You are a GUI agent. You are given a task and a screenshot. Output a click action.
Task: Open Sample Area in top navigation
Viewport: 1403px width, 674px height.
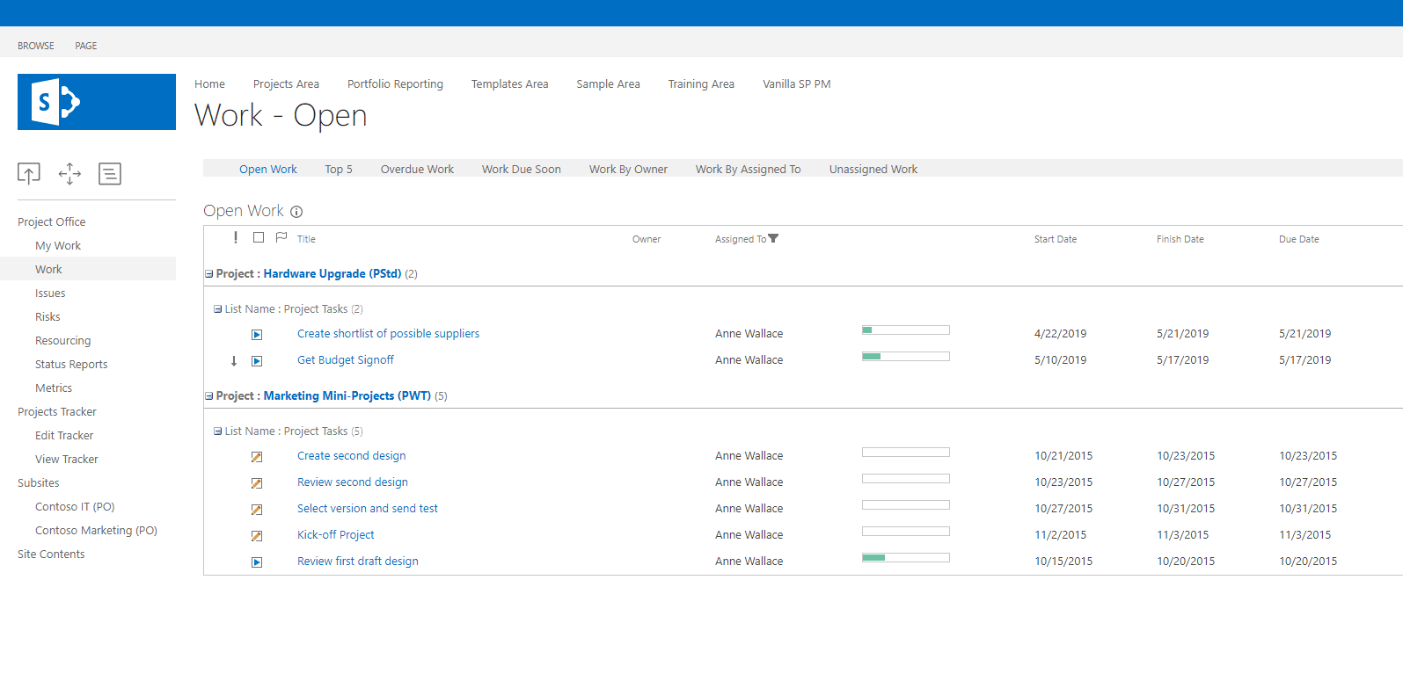coord(608,84)
